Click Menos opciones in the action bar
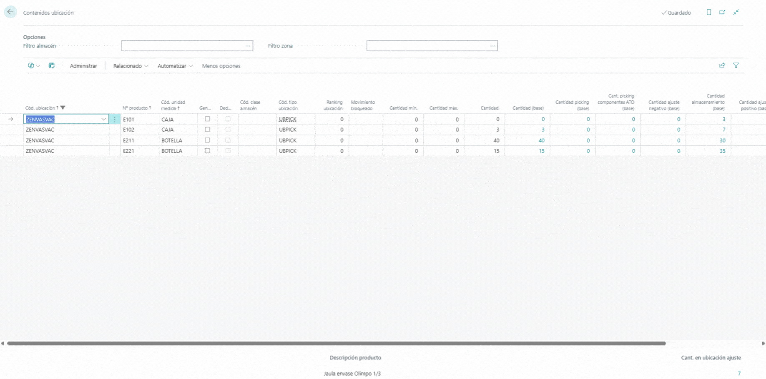 click(221, 66)
